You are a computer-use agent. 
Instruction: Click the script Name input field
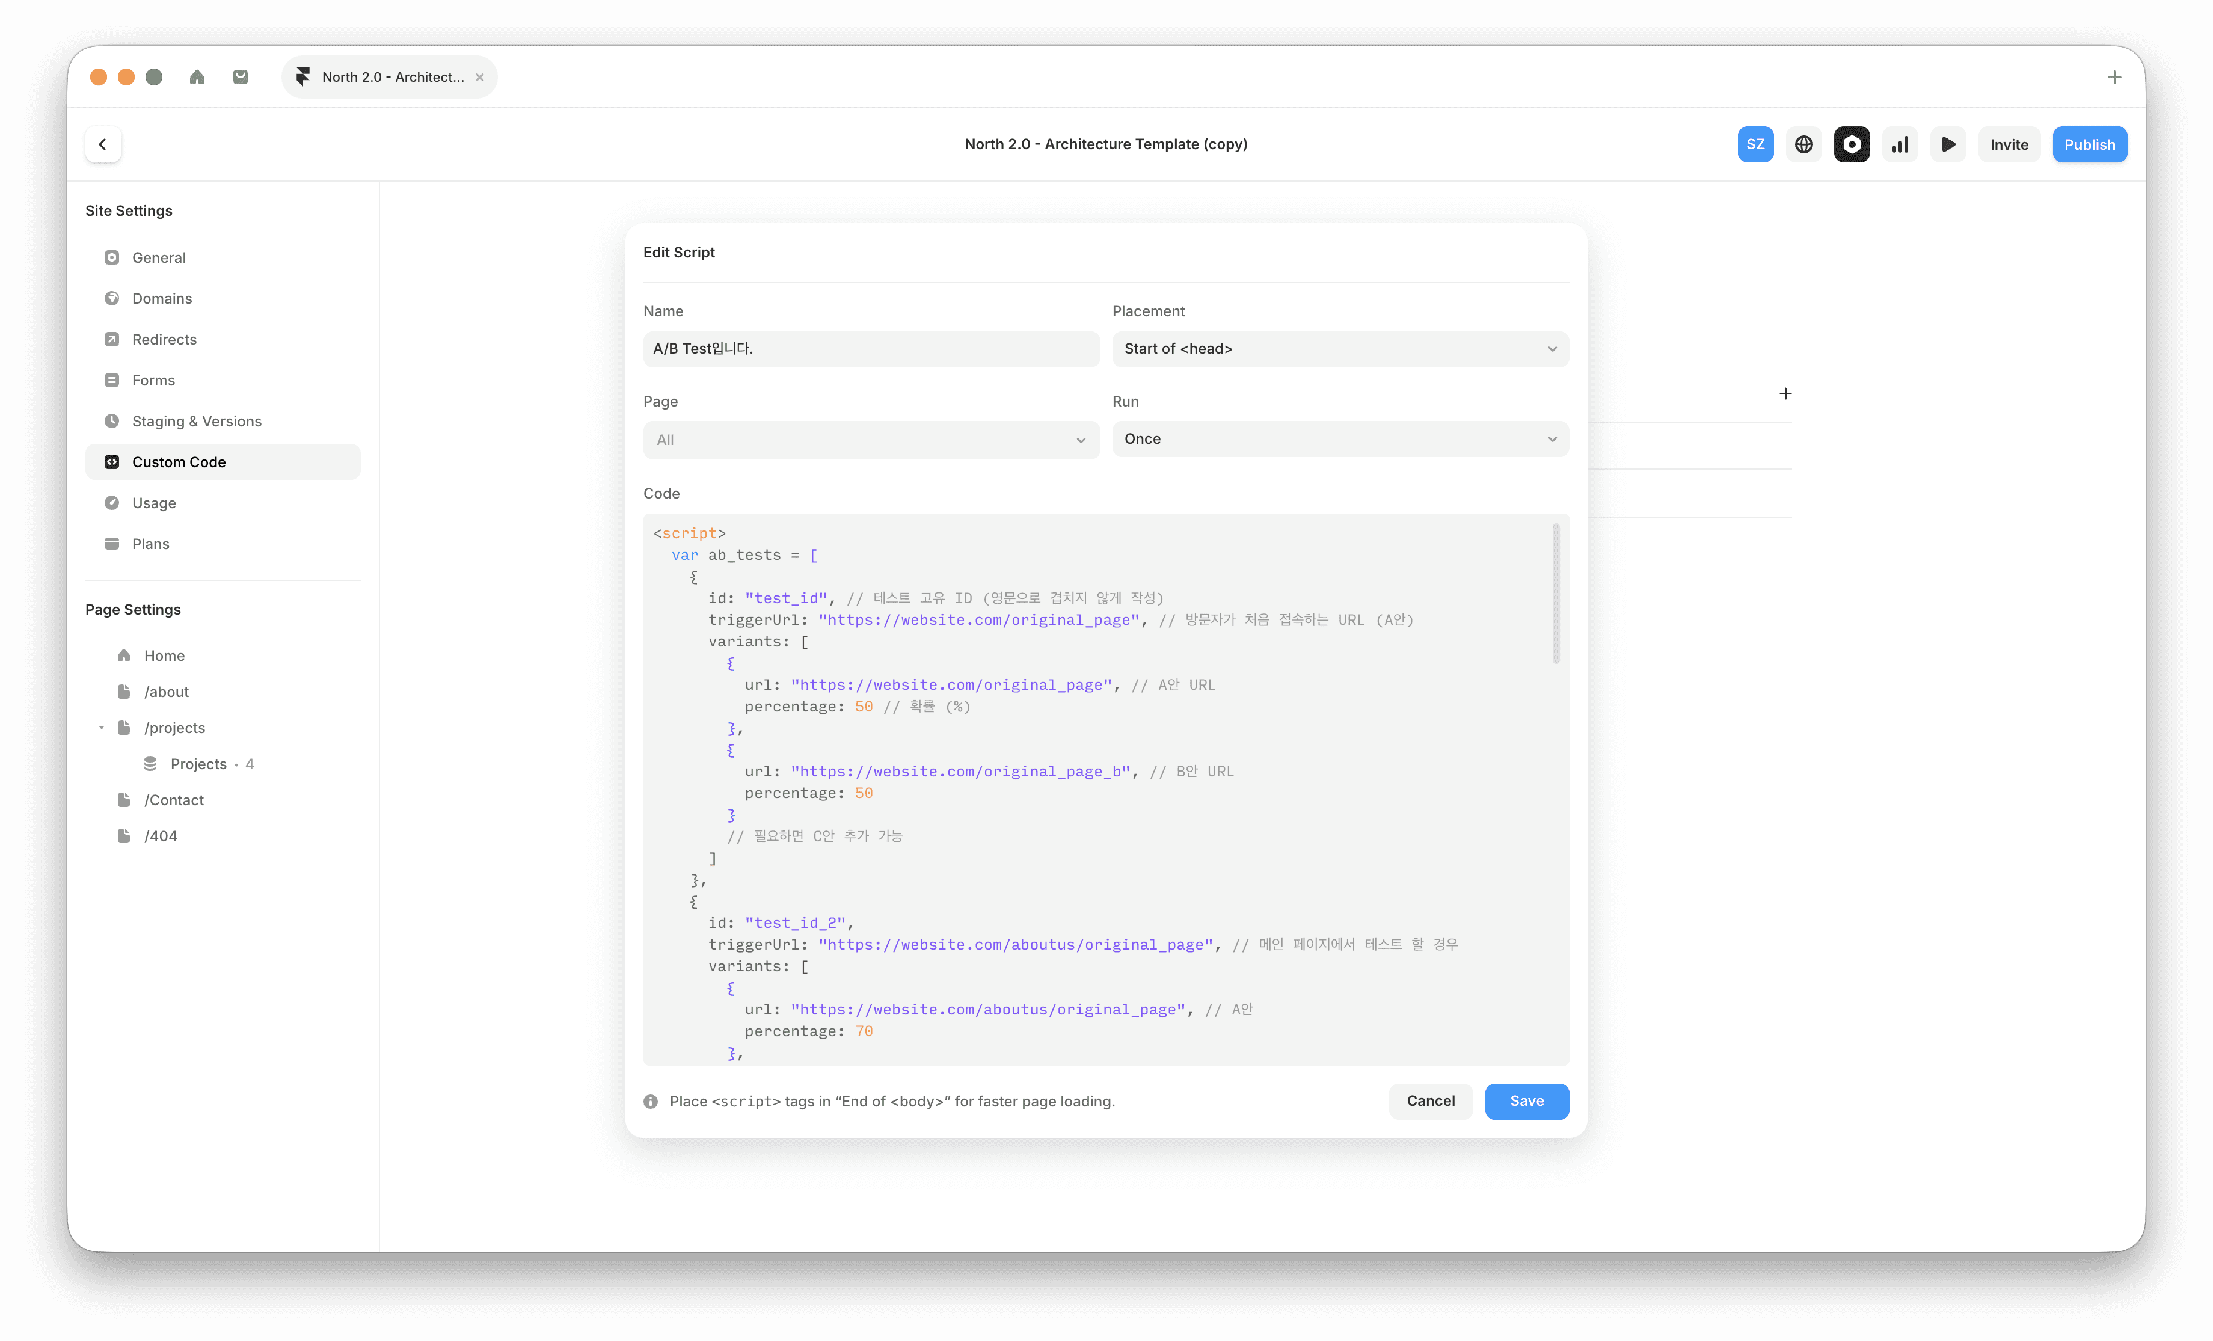click(x=870, y=349)
